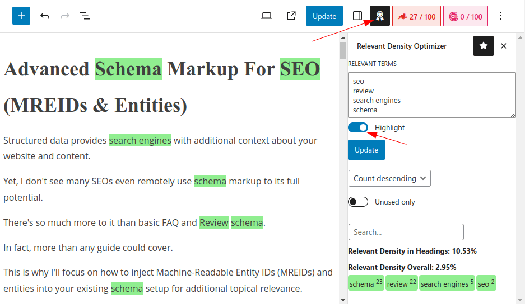Open the Count descending sort dropdown
The image size is (525, 304).
pyautogui.click(x=389, y=178)
